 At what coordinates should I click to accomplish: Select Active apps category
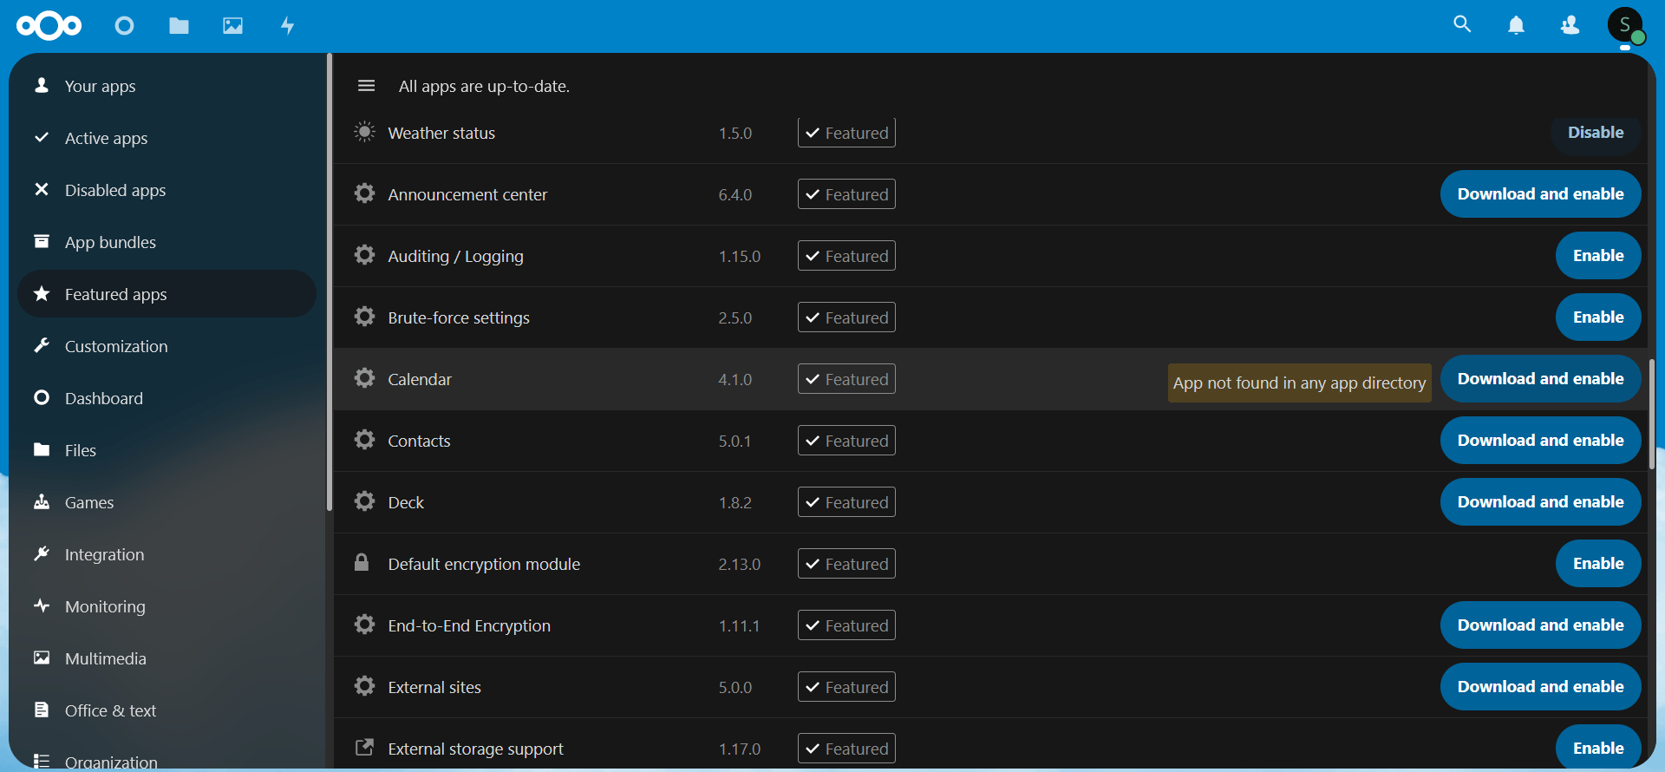(x=166, y=138)
